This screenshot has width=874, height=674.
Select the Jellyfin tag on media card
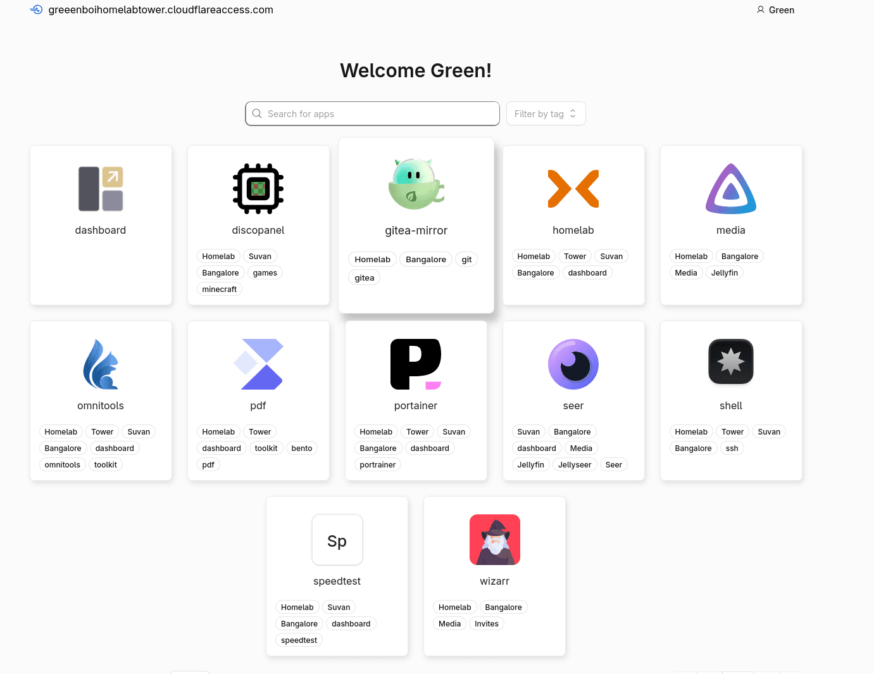[x=725, y=273]
